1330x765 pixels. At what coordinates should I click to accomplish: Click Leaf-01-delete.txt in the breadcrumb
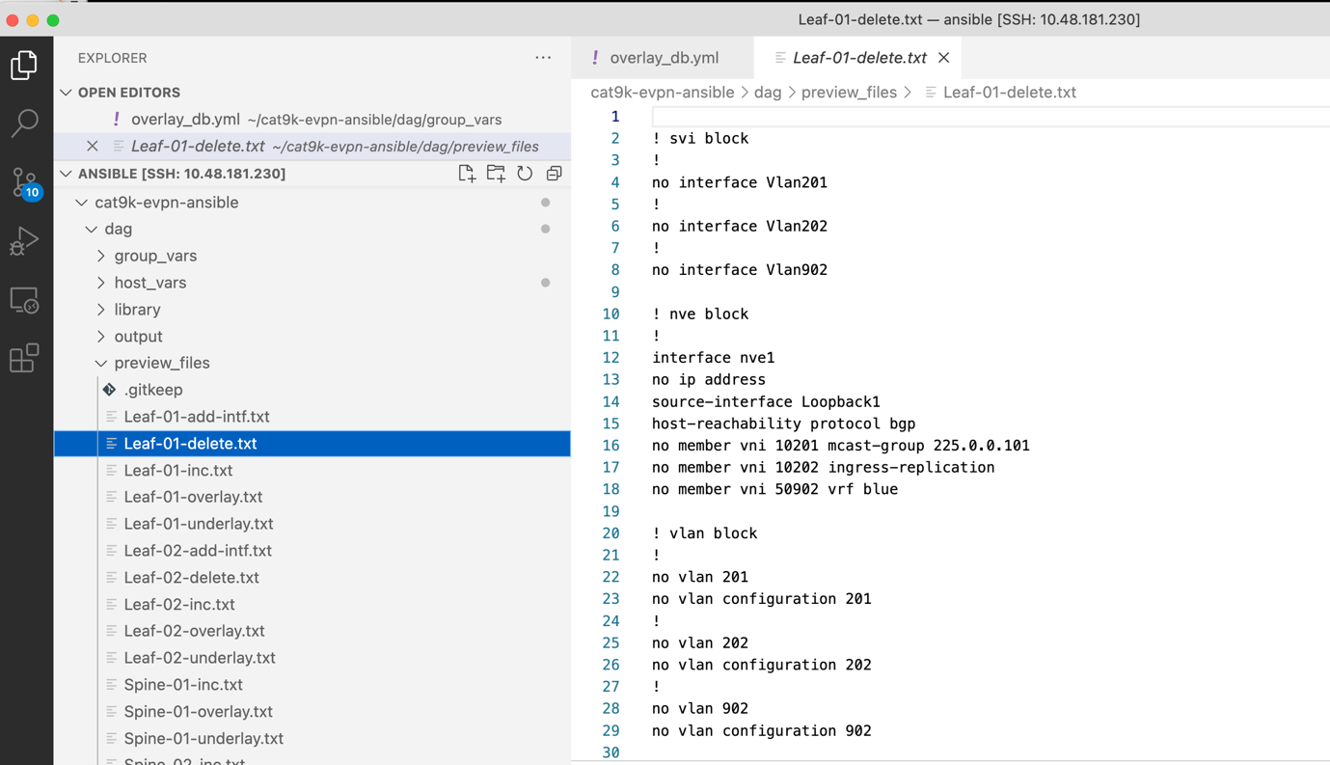[1009, 93]
